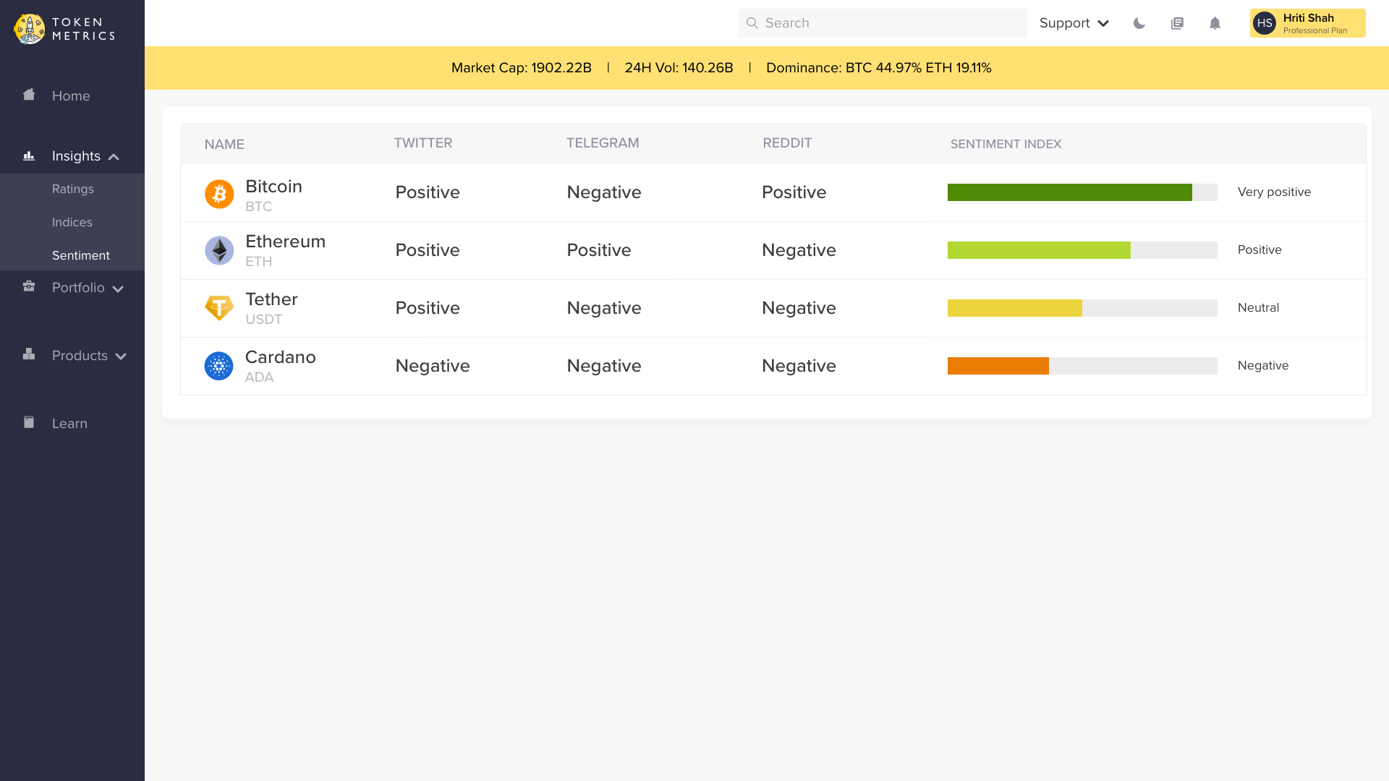Open the Ratings submenu item

(x=73, y=189)
